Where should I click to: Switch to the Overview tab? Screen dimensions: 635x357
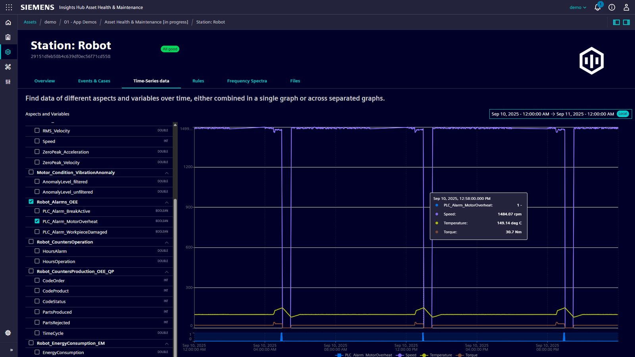(44, 81)
